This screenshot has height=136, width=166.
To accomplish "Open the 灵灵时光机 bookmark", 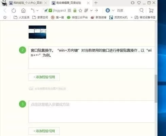I will [x=118, y=17].
